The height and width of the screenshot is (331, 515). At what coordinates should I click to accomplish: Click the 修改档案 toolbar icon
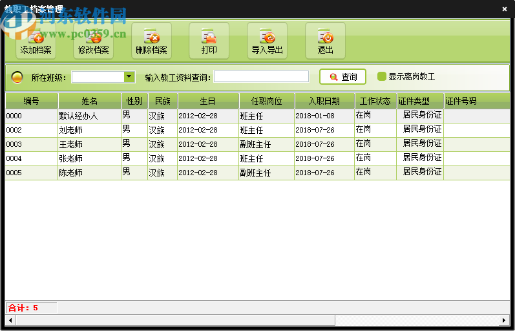pos(93,41)
